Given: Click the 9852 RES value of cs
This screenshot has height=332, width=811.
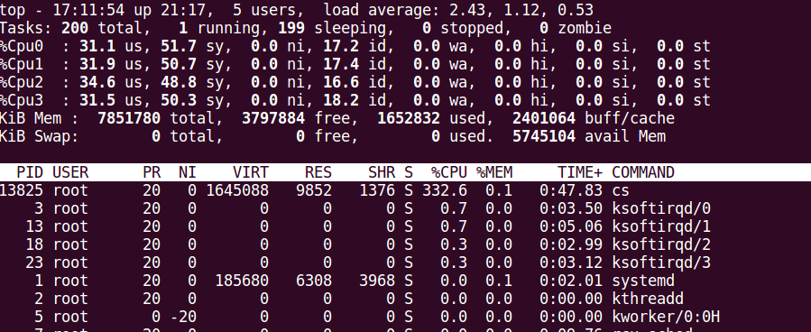Looking at the screenshot, I should coord(314,191).
